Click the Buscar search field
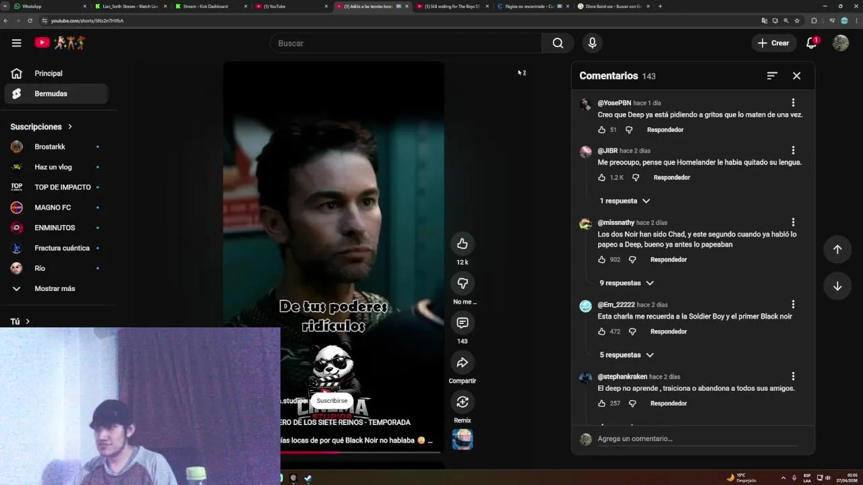The image size is (863, 485). pos(405,43)
